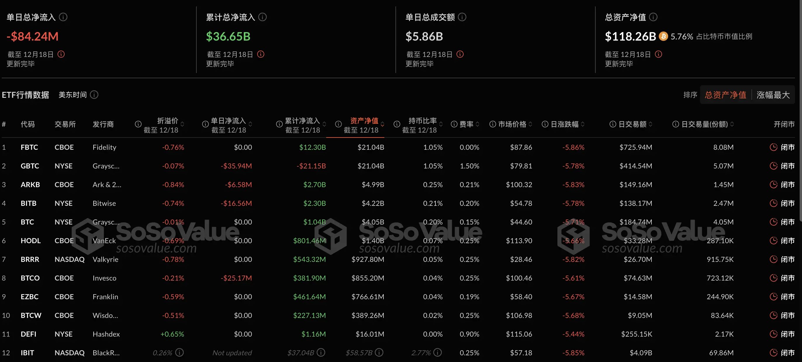Click market-closed clock icon in DEFI row
The image size is (802, 362).
coord(773,334)
